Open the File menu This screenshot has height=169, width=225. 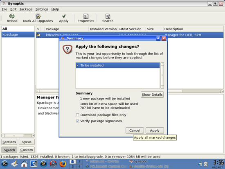click(4, 9)
